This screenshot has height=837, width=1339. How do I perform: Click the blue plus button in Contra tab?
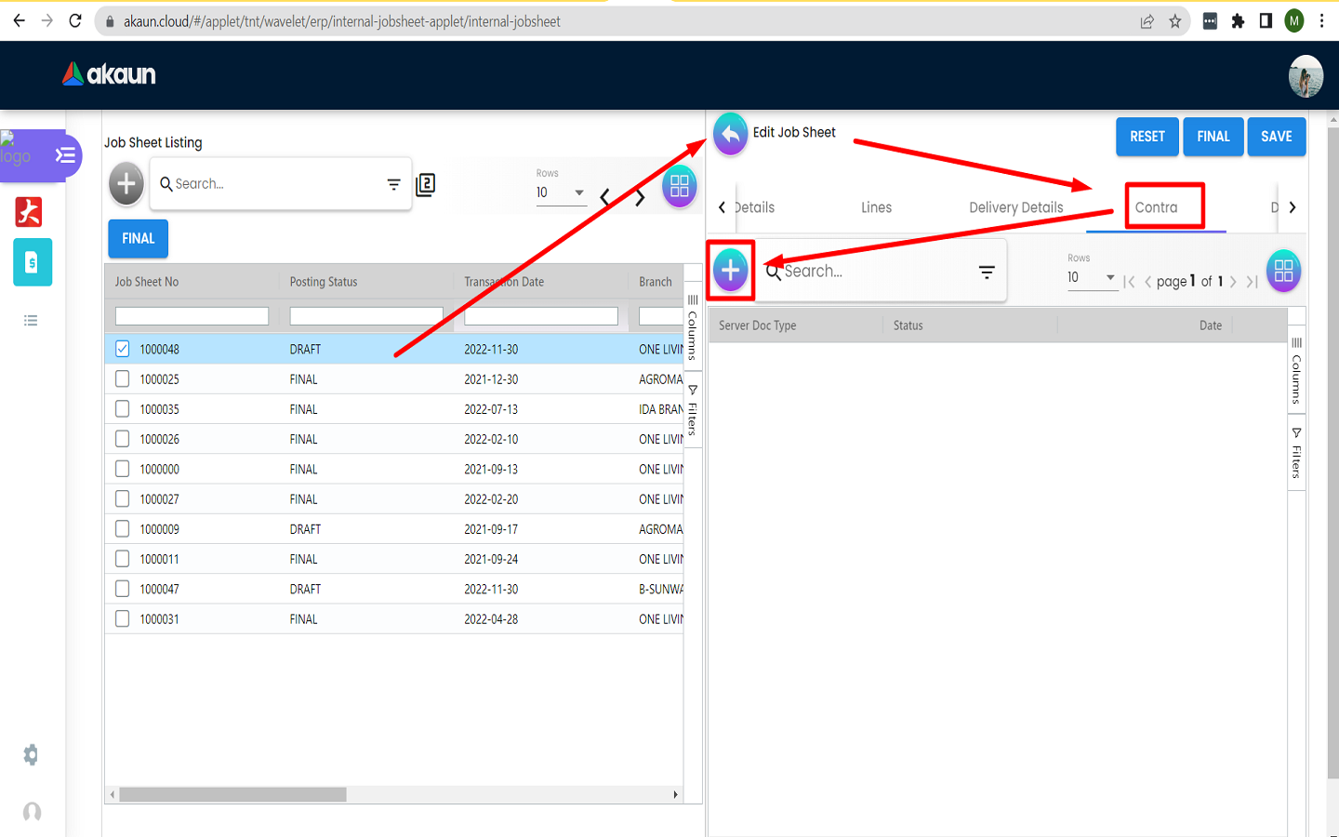point(731,271)
